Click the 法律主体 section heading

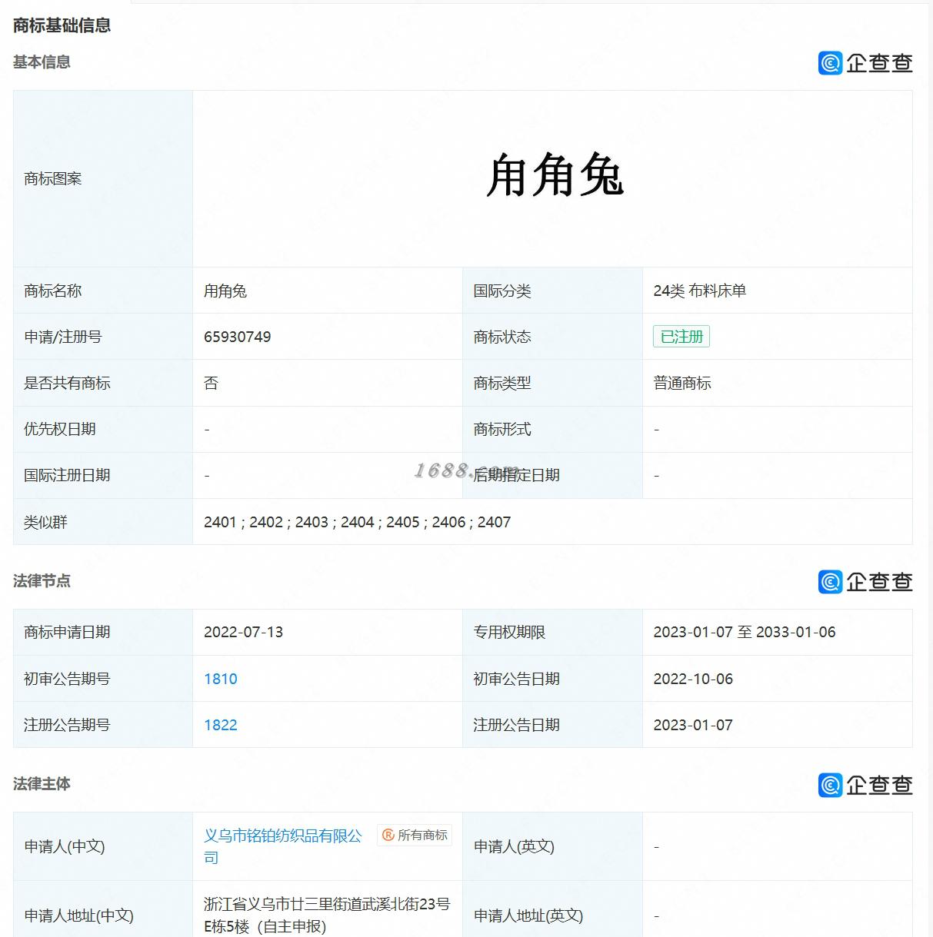tap(42, 784)
